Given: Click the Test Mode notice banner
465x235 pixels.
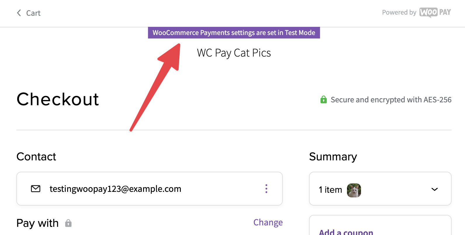Looking at the screenshot, I should pyautogui.click(x=234, y=33).
